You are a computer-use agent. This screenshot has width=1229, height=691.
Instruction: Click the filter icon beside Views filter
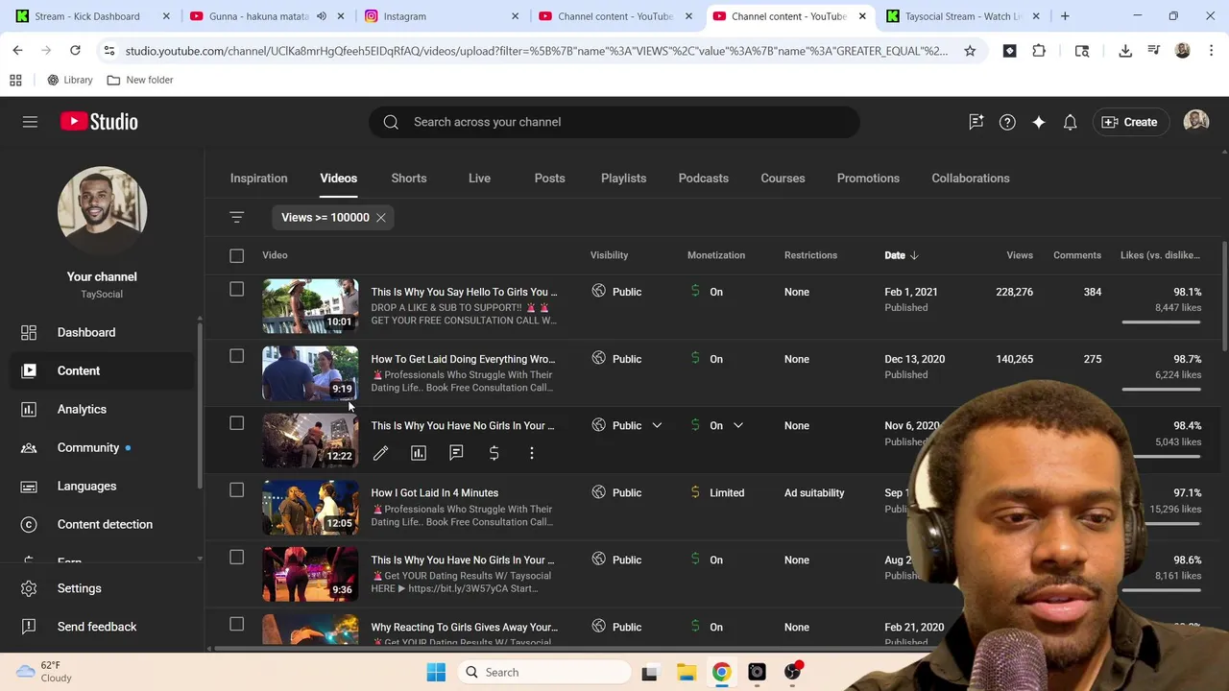pyautogui.click(x=236, y=217)
